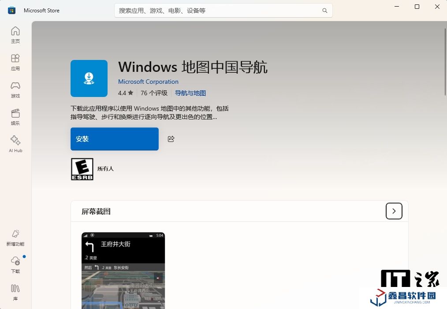This screenshot has height=309, width=447.
Task: Go to 应用 (Apps) section
Action: pos(15,62)
